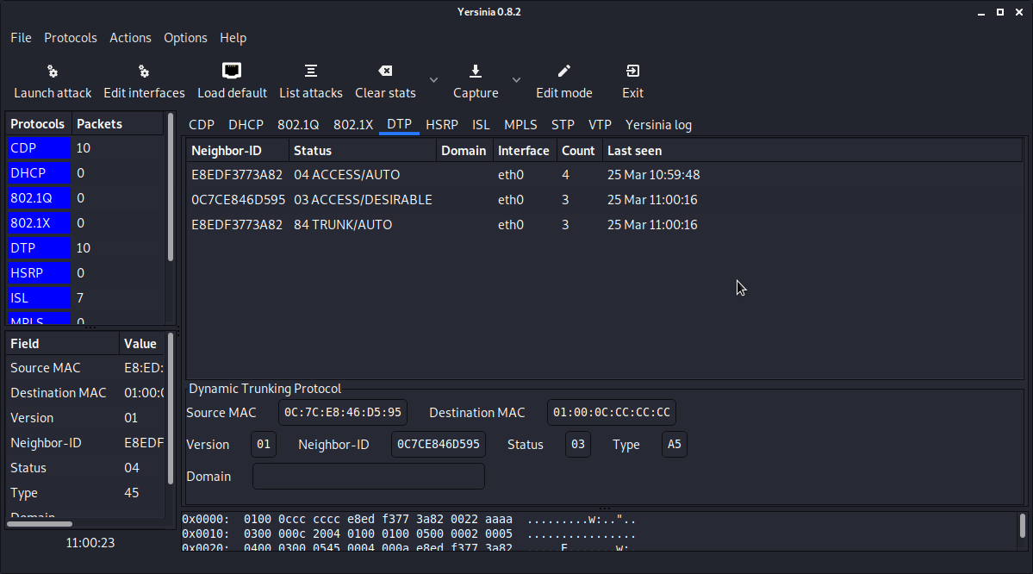Toggle Edit mode pencil icon
This screenshot has height=574, width=1033.
pyautogui.click(x=564, y=71)
